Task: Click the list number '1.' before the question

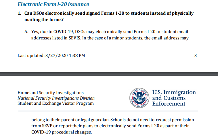Action: click(19, 13)
